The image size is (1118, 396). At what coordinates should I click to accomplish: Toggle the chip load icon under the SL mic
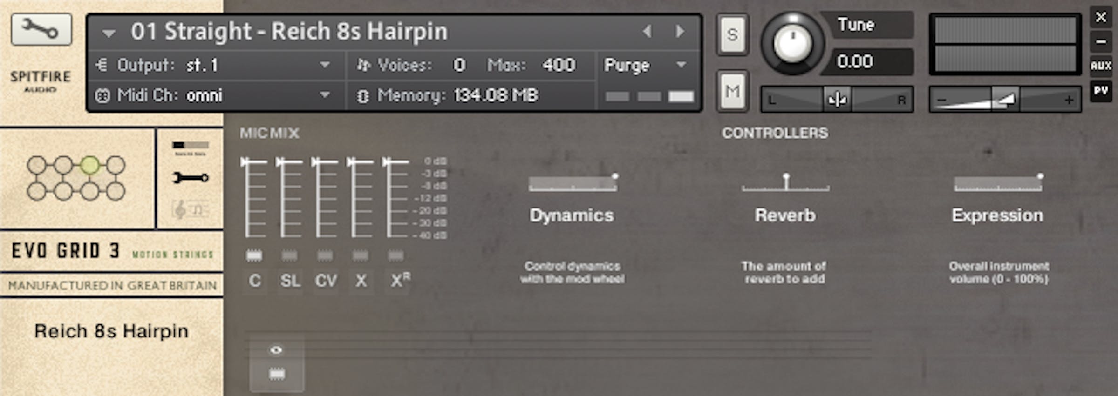(289, 255)
